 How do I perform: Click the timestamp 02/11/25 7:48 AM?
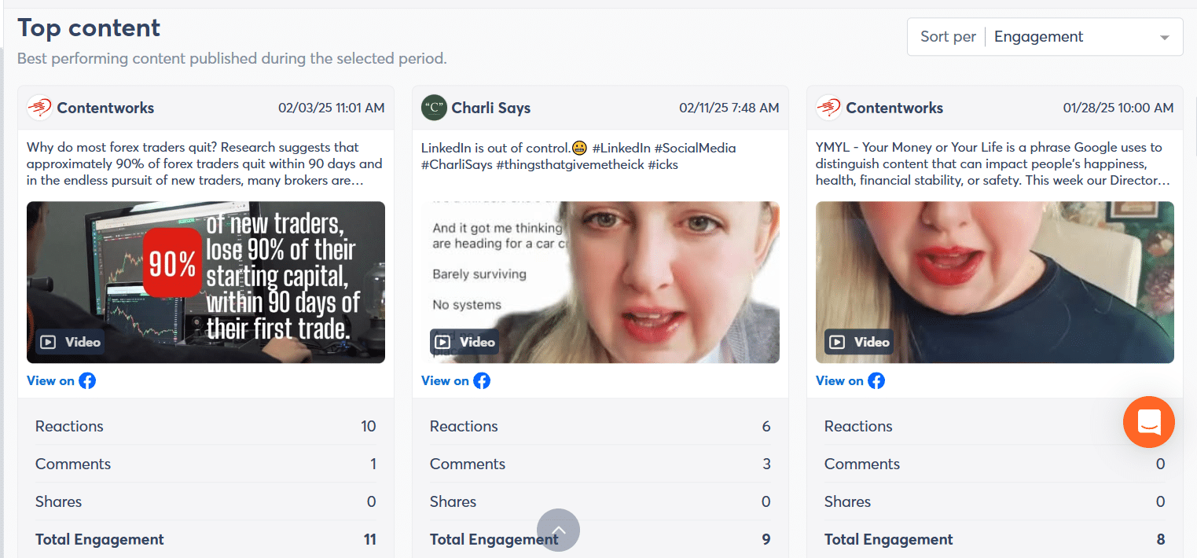[x=729, y=108]
